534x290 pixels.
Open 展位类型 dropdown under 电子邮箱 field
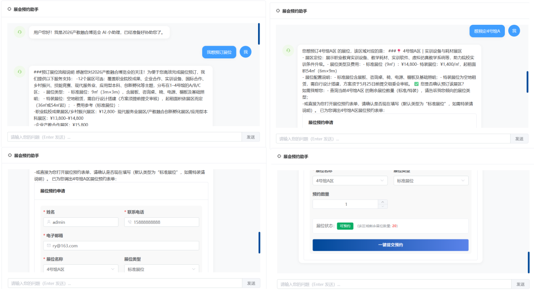tap(161, 269)
